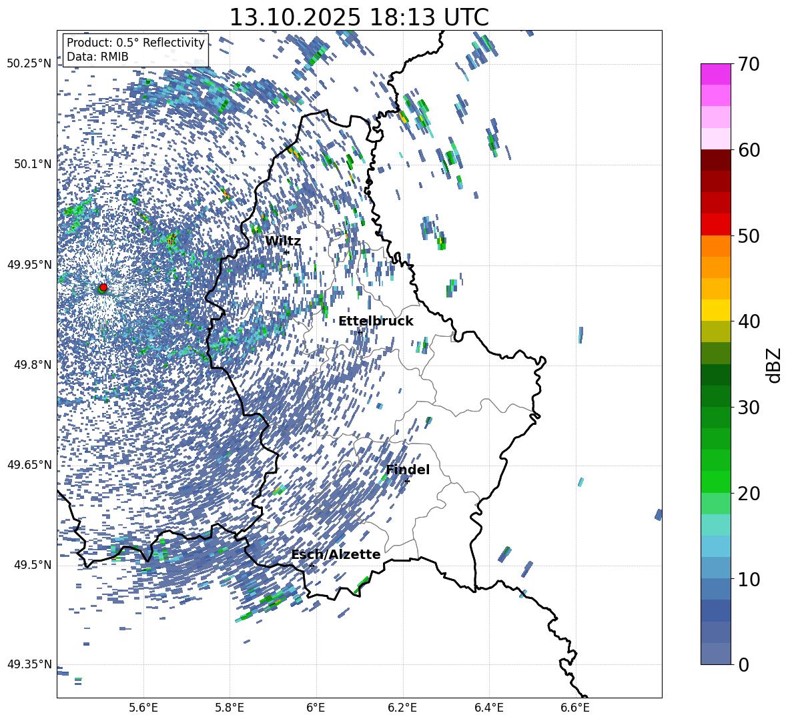The image size is (790, 721).
Task: Click the dBZ colorbar axis label
Action: (x=773, y=365)
